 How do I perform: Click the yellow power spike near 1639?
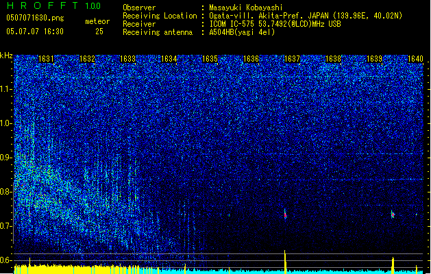[393, 265]
